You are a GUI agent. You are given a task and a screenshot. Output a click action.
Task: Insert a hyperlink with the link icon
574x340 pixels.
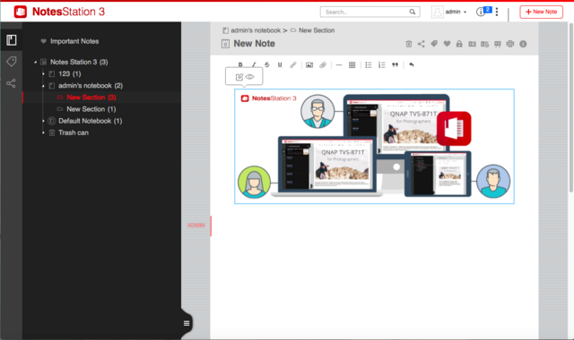(x=293, y=65)
